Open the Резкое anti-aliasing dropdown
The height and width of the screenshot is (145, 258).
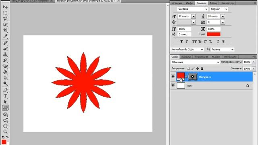[x=223, y=49]
